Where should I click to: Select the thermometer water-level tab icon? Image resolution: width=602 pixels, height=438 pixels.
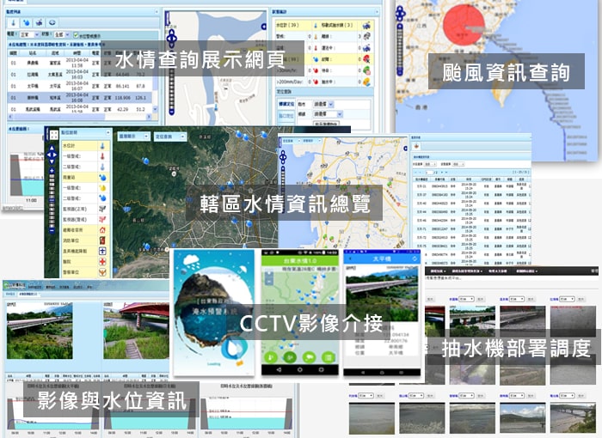click(14, 22)
